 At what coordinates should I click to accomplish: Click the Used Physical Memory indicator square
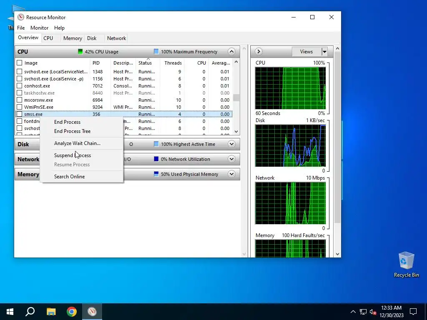point(156,174)
